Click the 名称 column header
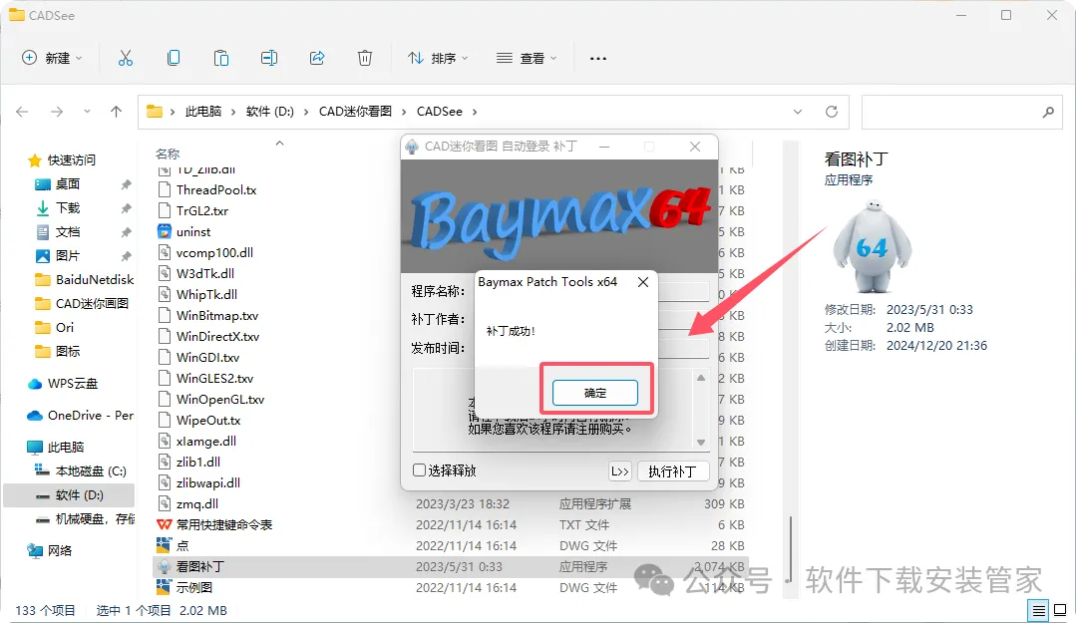Screen dimensions: 1076x623 pos(168,154)
